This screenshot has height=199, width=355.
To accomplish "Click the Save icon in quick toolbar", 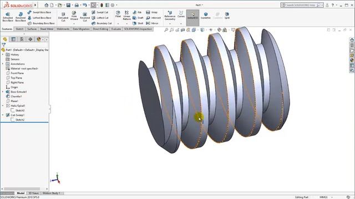I will coord(68,5).
